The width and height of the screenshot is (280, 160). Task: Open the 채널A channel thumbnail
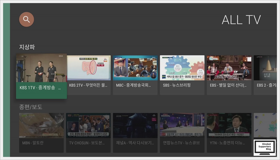tap(135, 125)
